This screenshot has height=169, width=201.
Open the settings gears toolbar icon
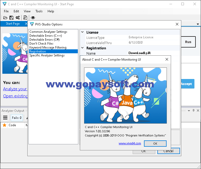click(18, 18)
